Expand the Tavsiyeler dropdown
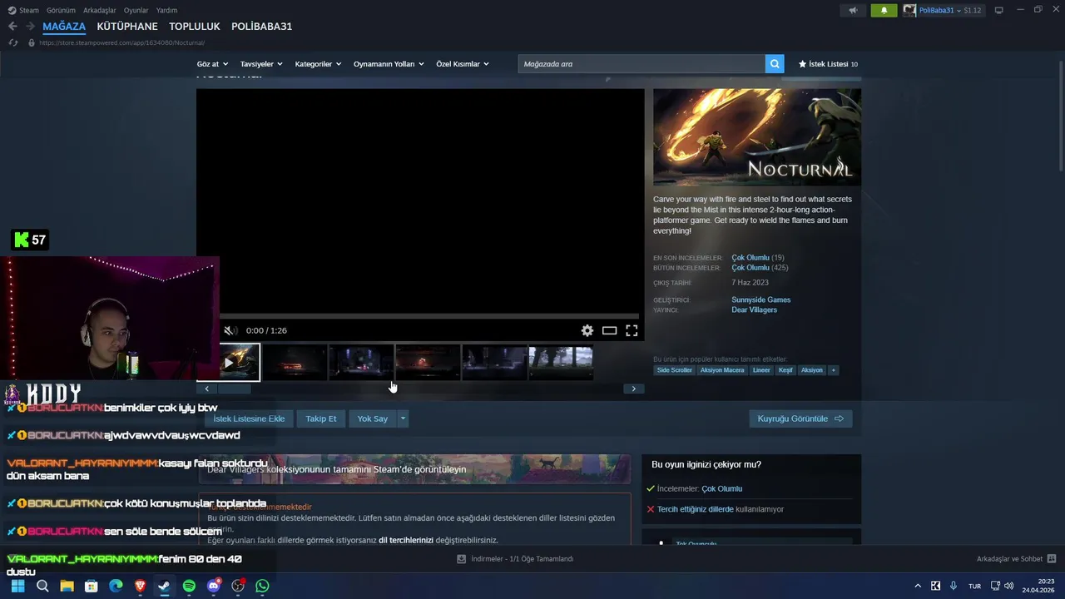Image resolution: width=1065 pixels, height=599 pixels. pos(261,64)
